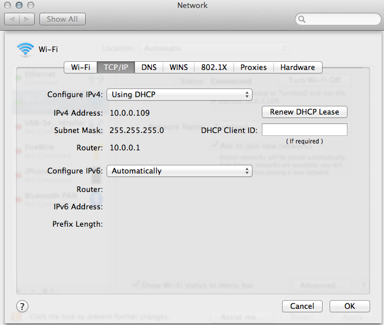Zoom the Network window with the third title bar button
The width and height of the screenshot is (384, 325).
click(31, 5)
